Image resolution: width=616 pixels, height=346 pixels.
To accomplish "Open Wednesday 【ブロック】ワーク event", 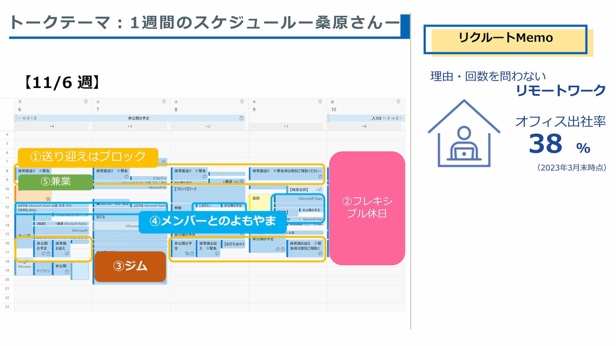I will (x=208, y=194).
